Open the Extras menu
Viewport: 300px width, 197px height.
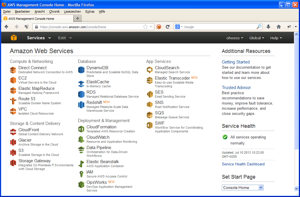coord(90,11)
